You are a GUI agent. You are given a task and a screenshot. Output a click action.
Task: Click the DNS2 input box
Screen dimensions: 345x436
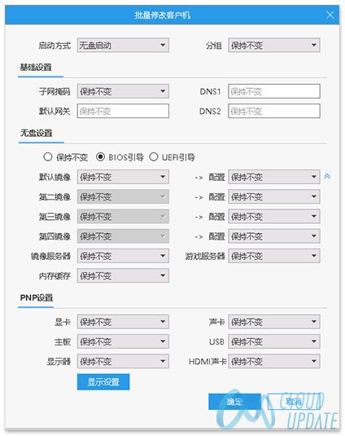[274, 111]
